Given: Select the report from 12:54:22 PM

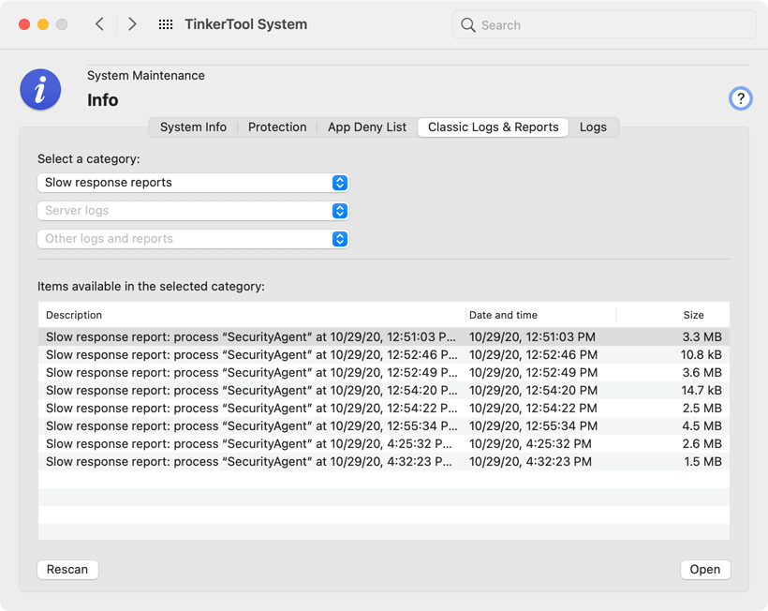Looking at the screenshot, I should pos(383,409).
